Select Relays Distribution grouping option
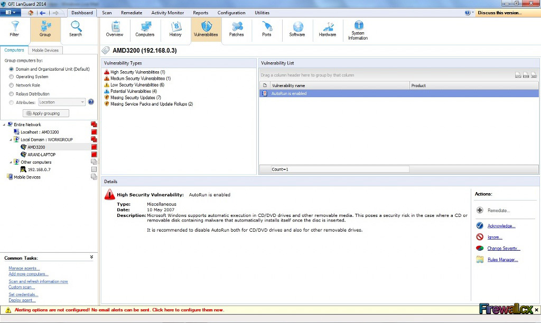The height and width of the screenshot is (323, 541). click(x=30, y=94)
